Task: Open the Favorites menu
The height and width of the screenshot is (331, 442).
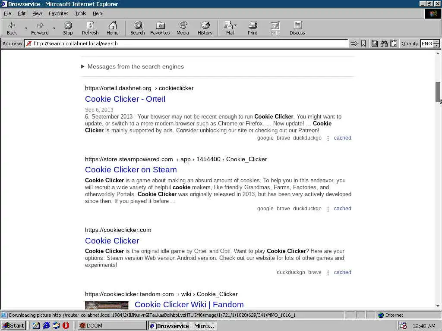Action: pyautogui.click(x=58, y=13)
